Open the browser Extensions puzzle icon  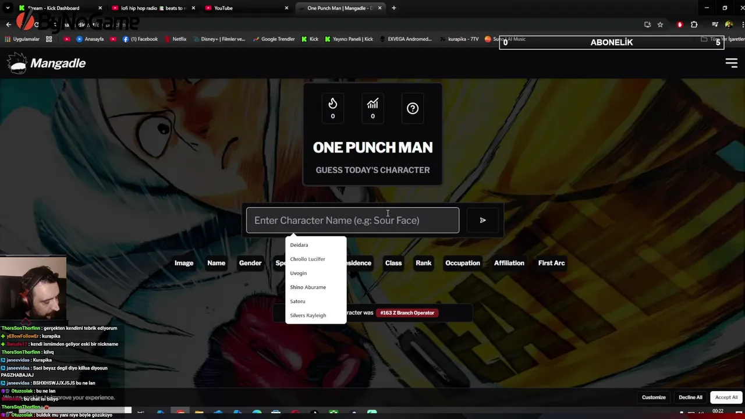pos(694,24)
